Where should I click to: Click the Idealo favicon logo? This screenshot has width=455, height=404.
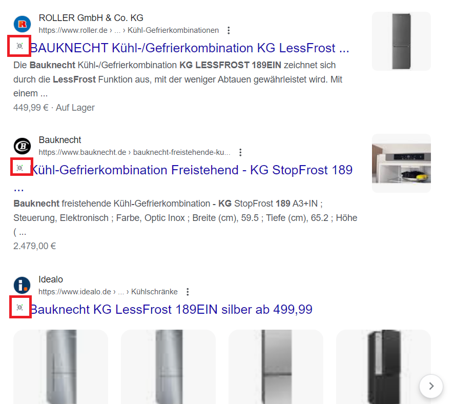point(22,285)
